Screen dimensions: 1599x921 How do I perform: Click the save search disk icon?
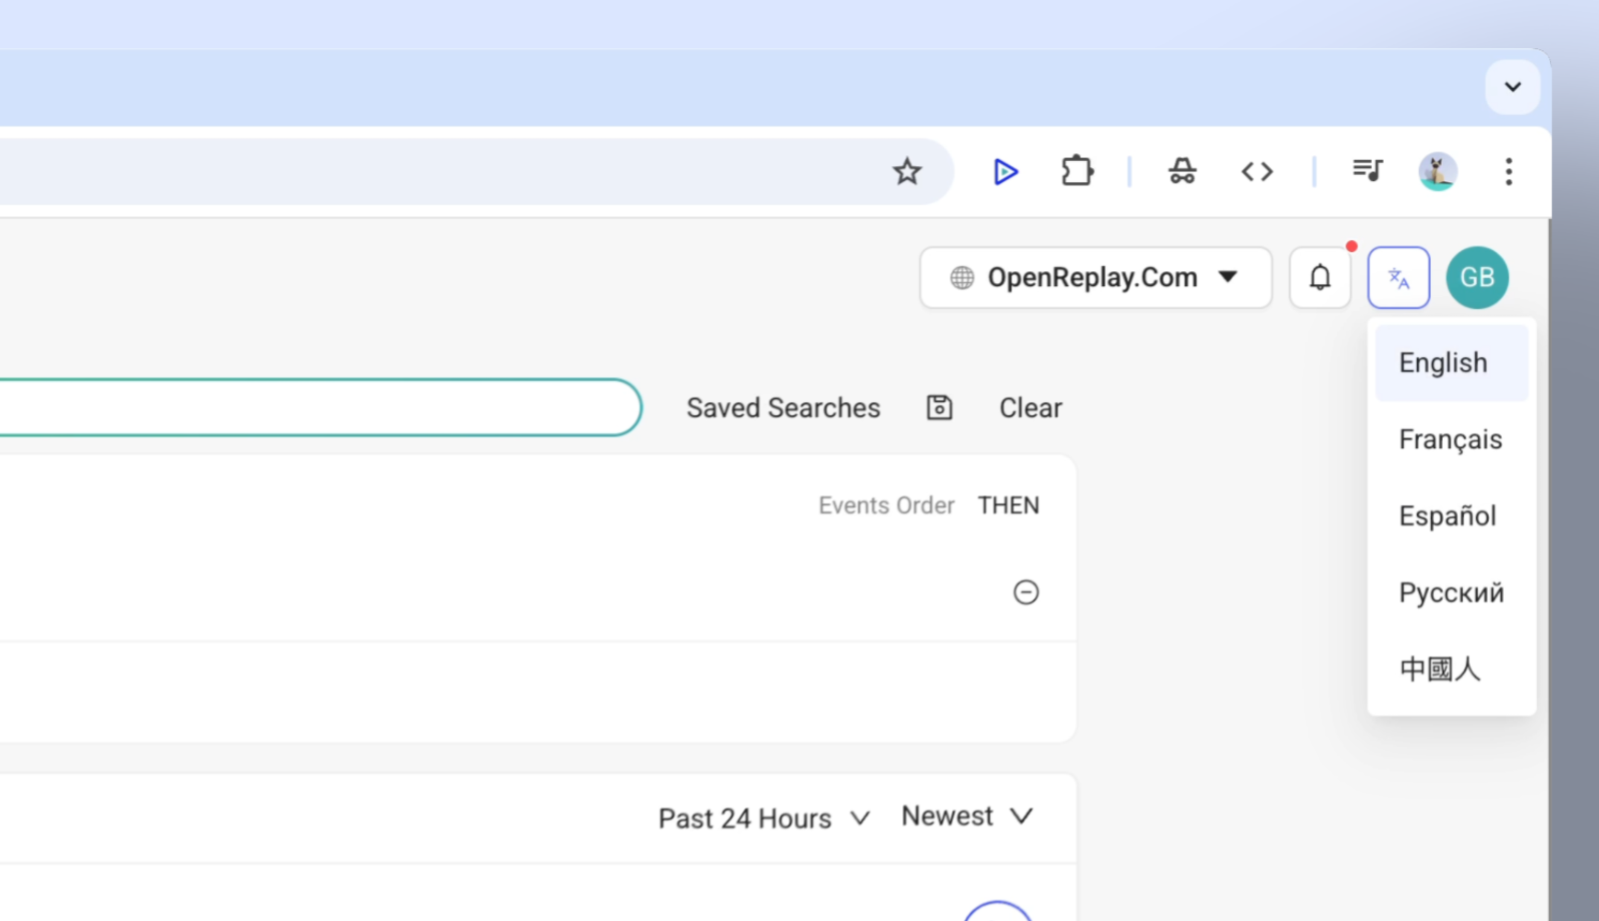tap(939, 408)
